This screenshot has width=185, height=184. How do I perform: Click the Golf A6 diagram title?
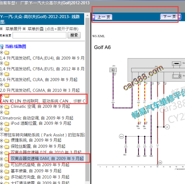(x=102, y=47)
